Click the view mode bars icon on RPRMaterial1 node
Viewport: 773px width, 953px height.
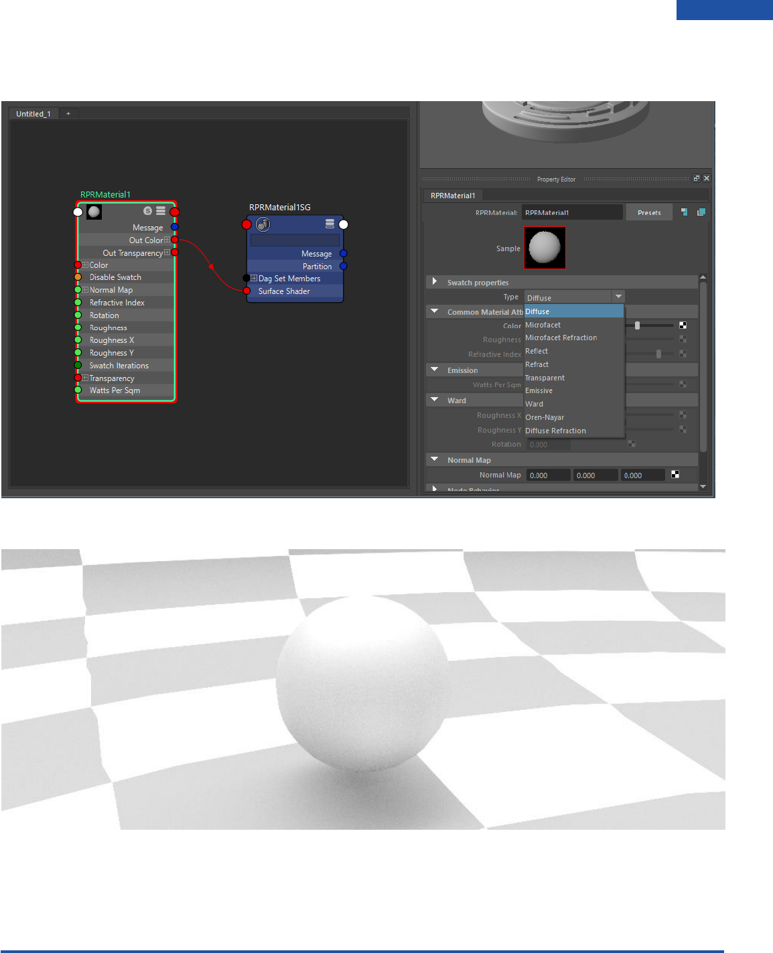coord(161,210)
